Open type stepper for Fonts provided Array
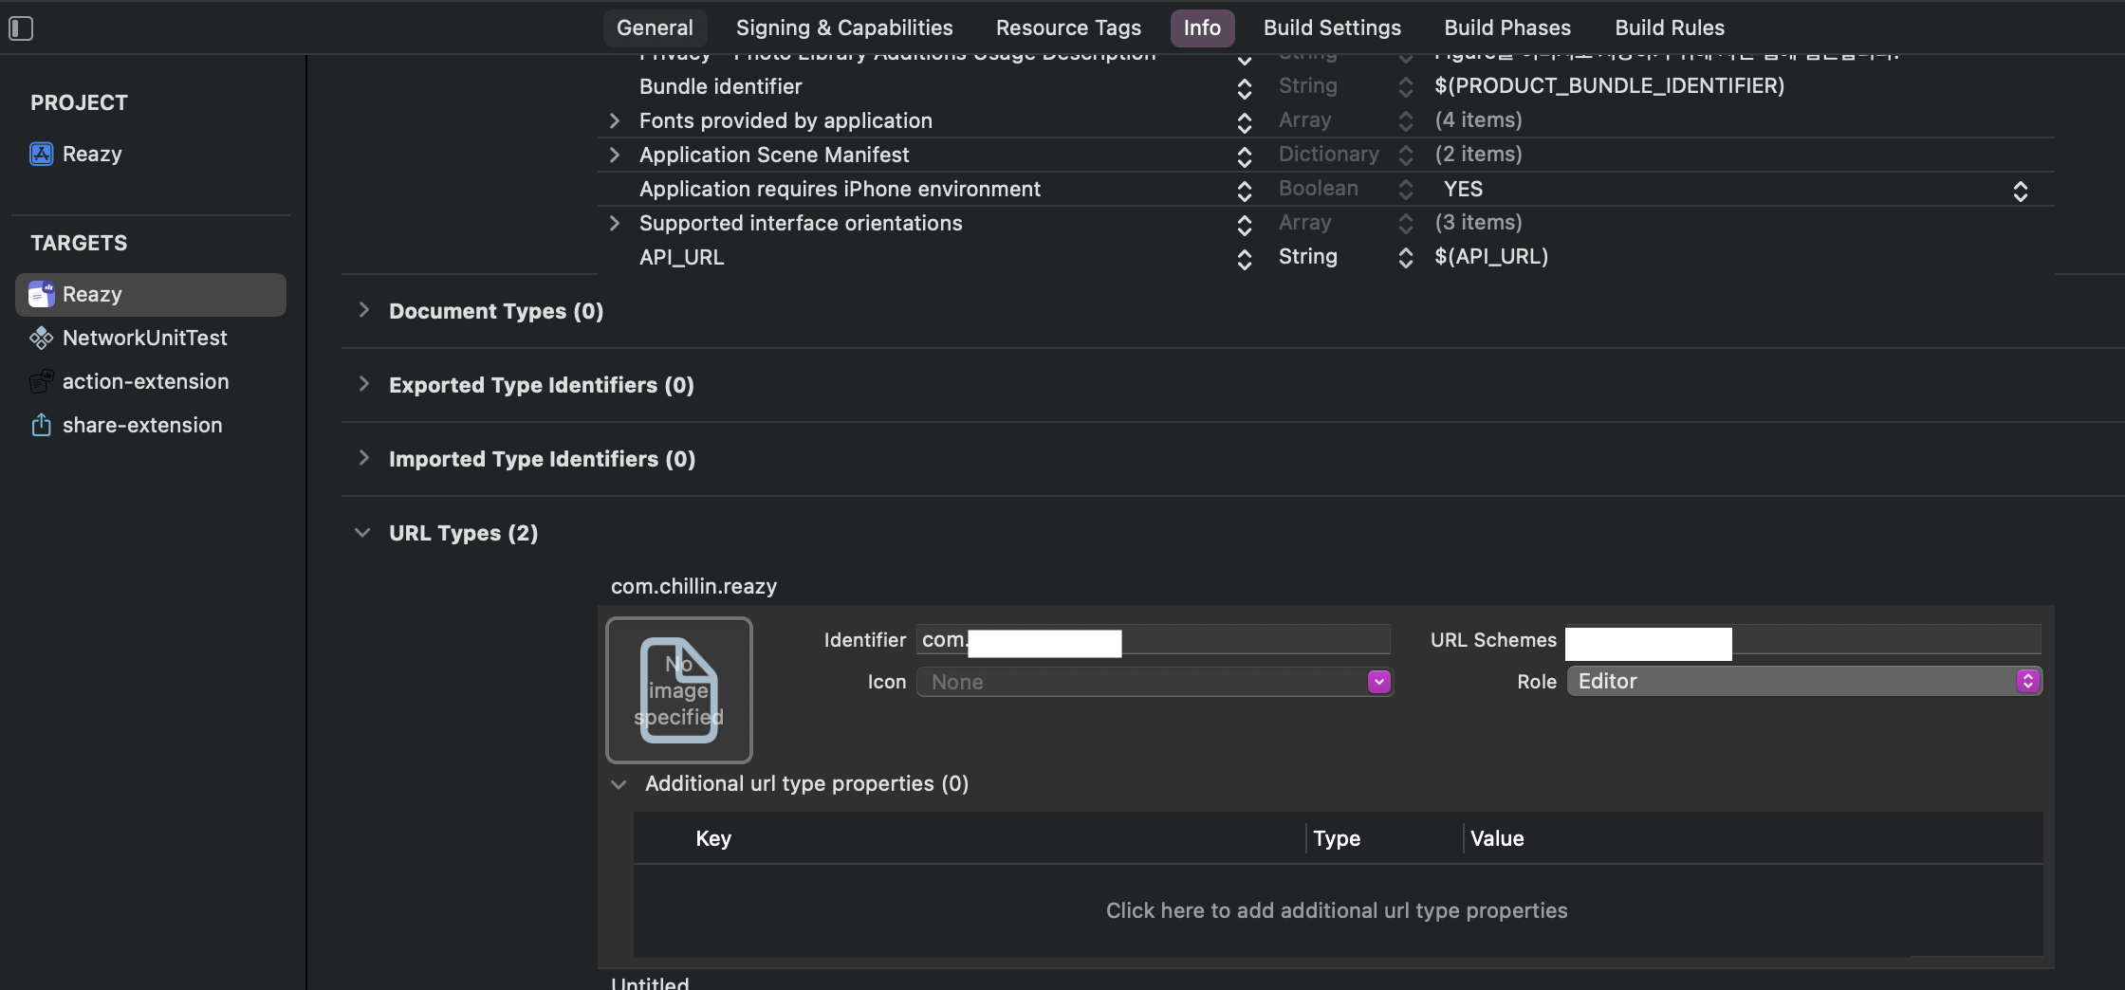2125x990 pixels. point(1406,121)
